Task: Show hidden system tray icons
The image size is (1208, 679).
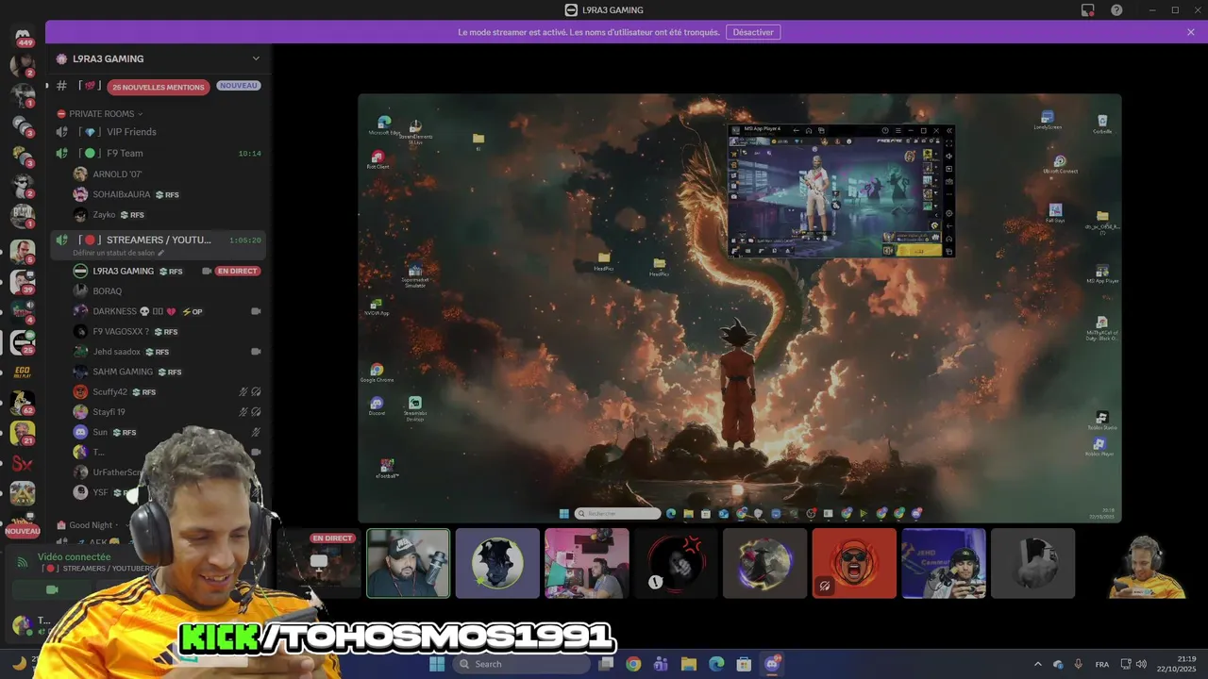Action: tap(1038, 664)
